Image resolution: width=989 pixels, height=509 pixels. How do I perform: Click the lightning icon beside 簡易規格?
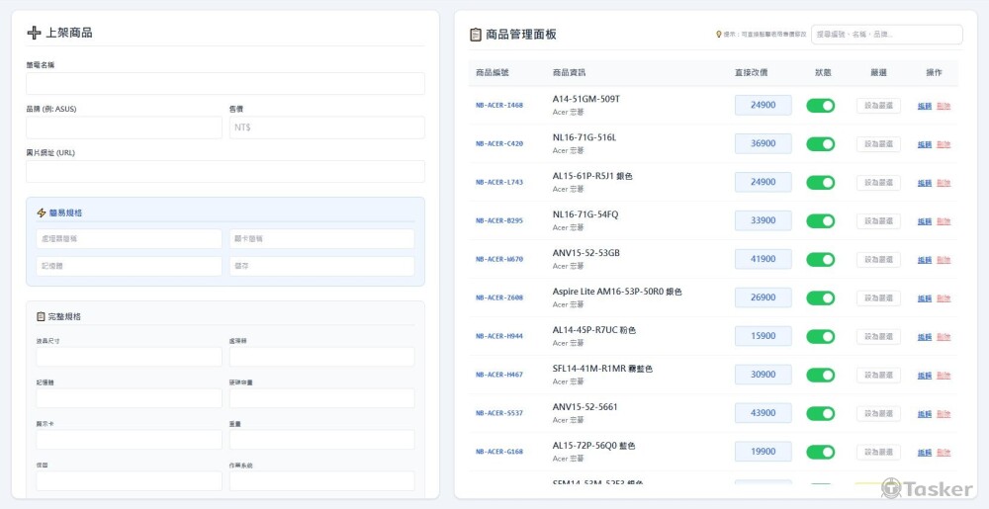[x=42, y=212]
